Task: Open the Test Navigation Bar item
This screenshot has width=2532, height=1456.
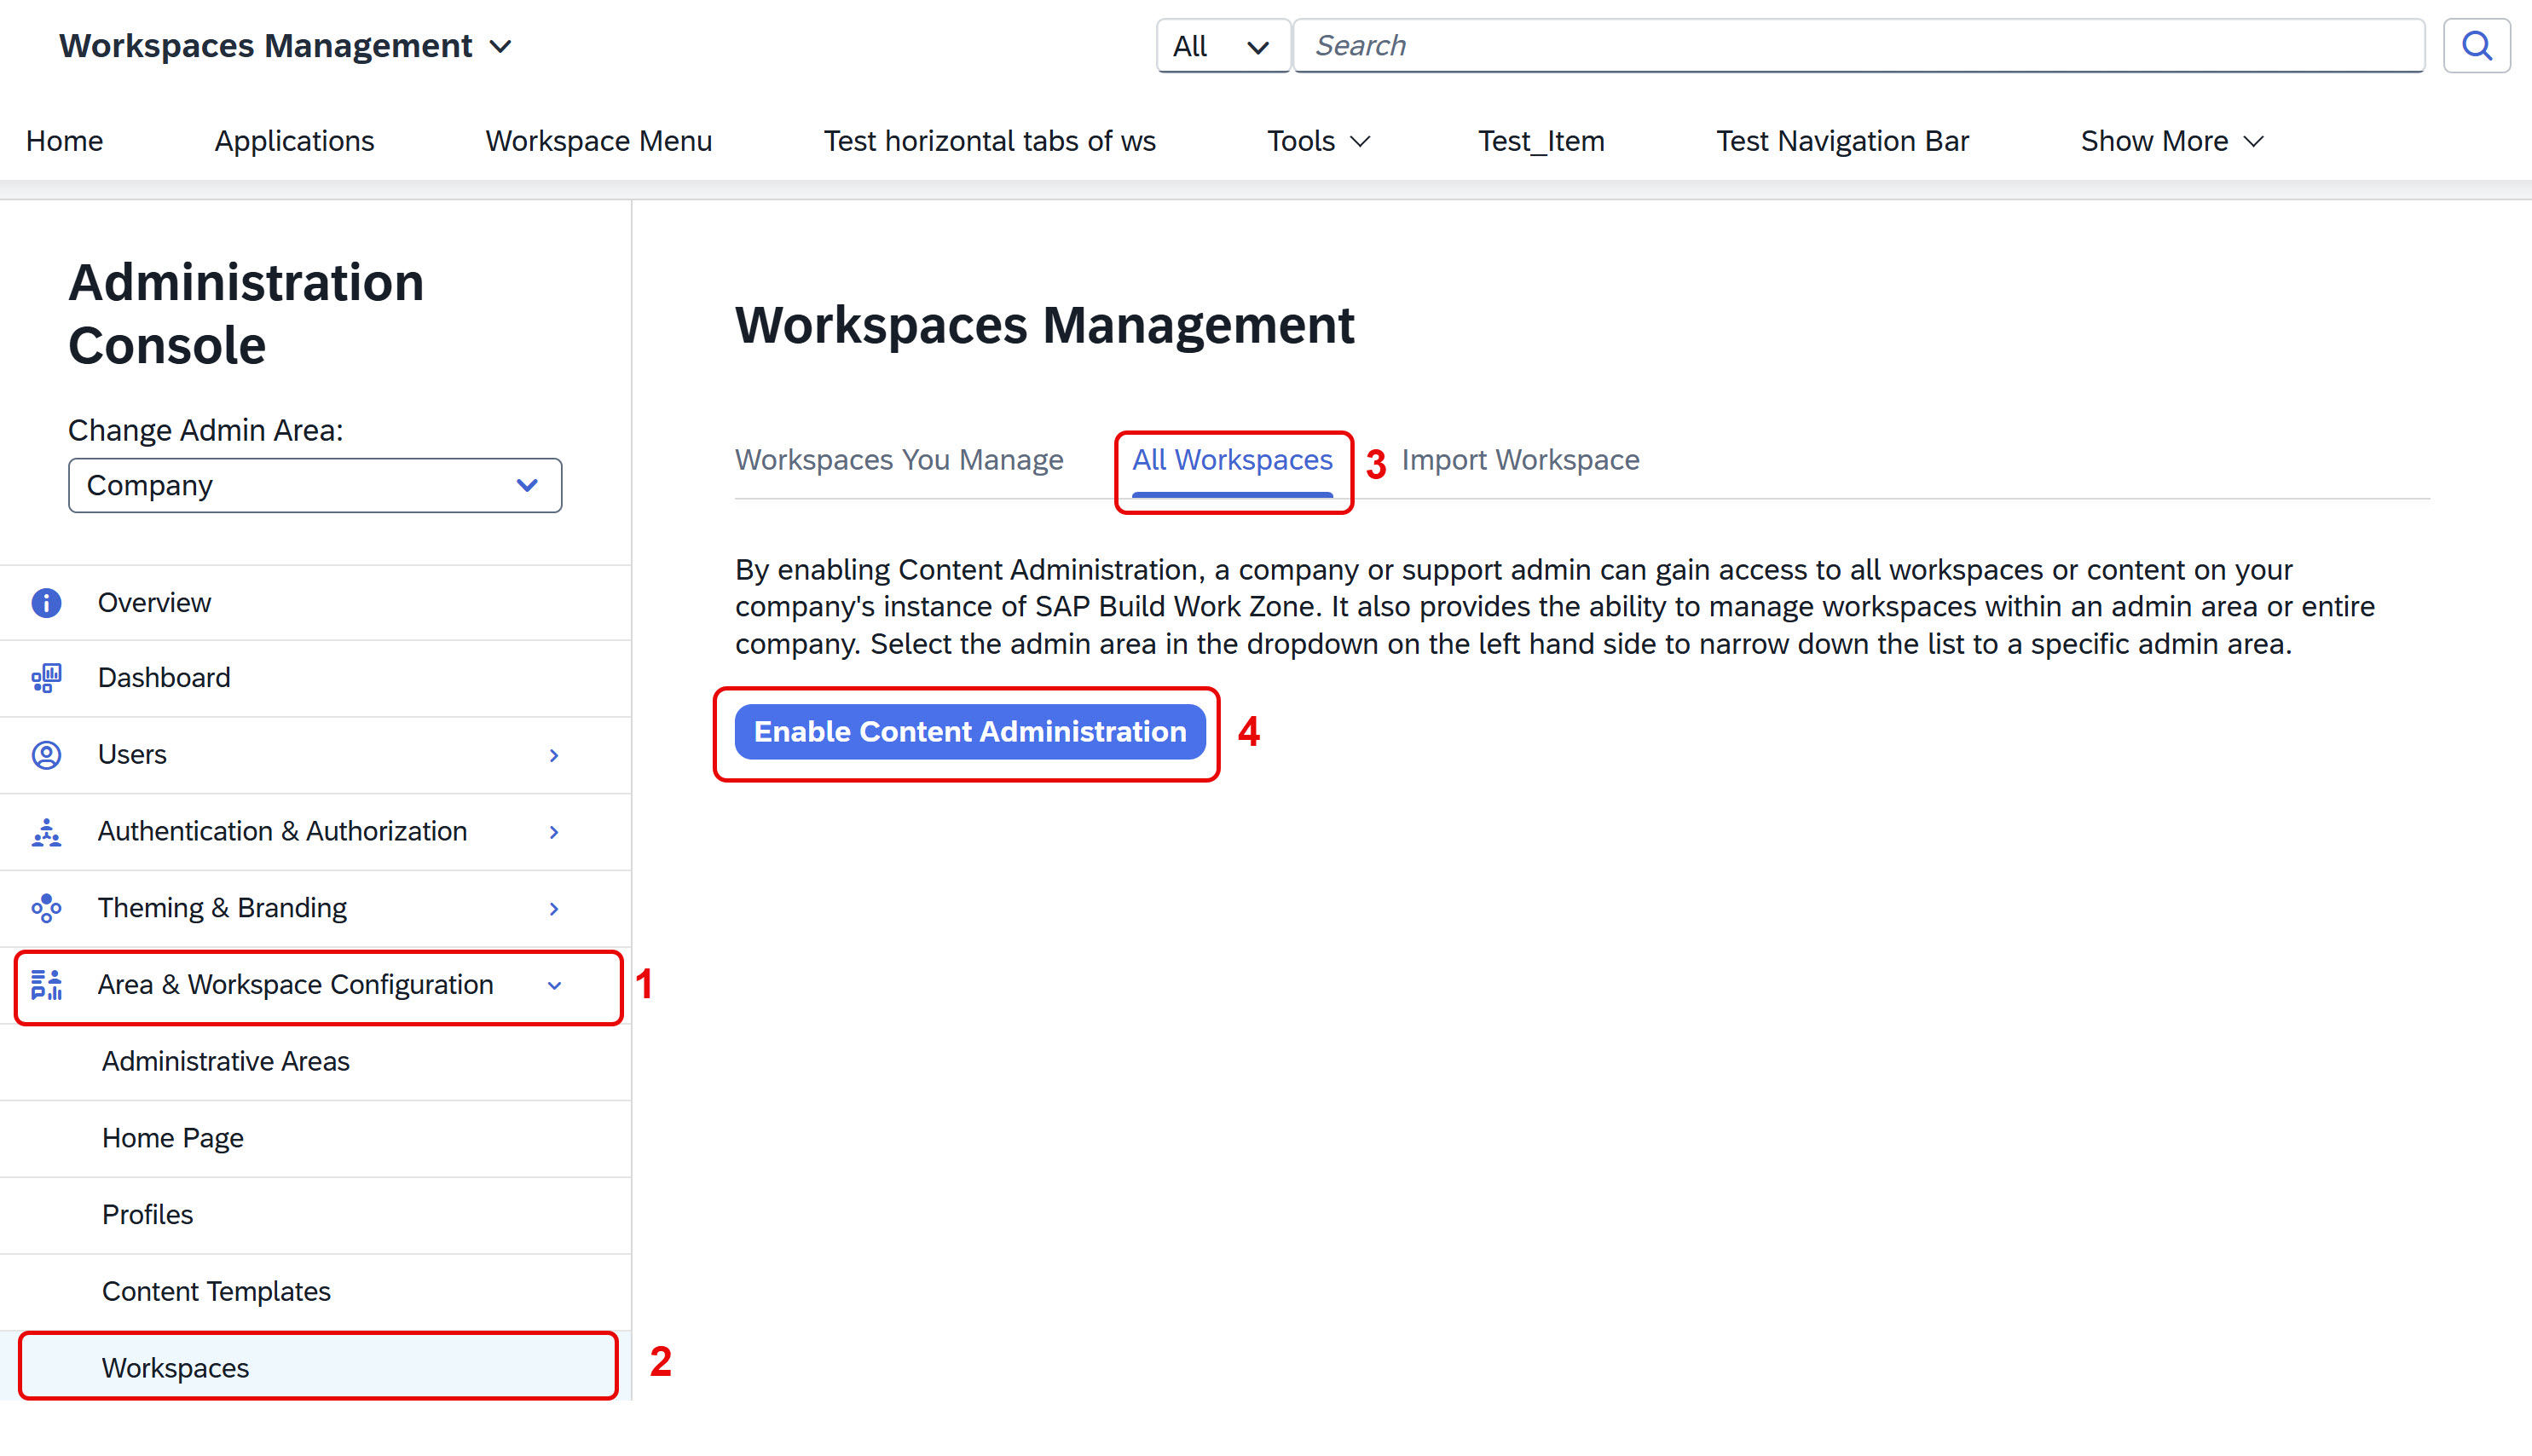Action: coord(1842,141)
